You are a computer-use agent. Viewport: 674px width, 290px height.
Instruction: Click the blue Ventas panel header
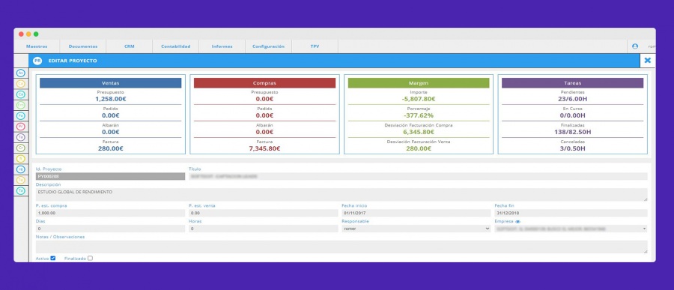111,83
